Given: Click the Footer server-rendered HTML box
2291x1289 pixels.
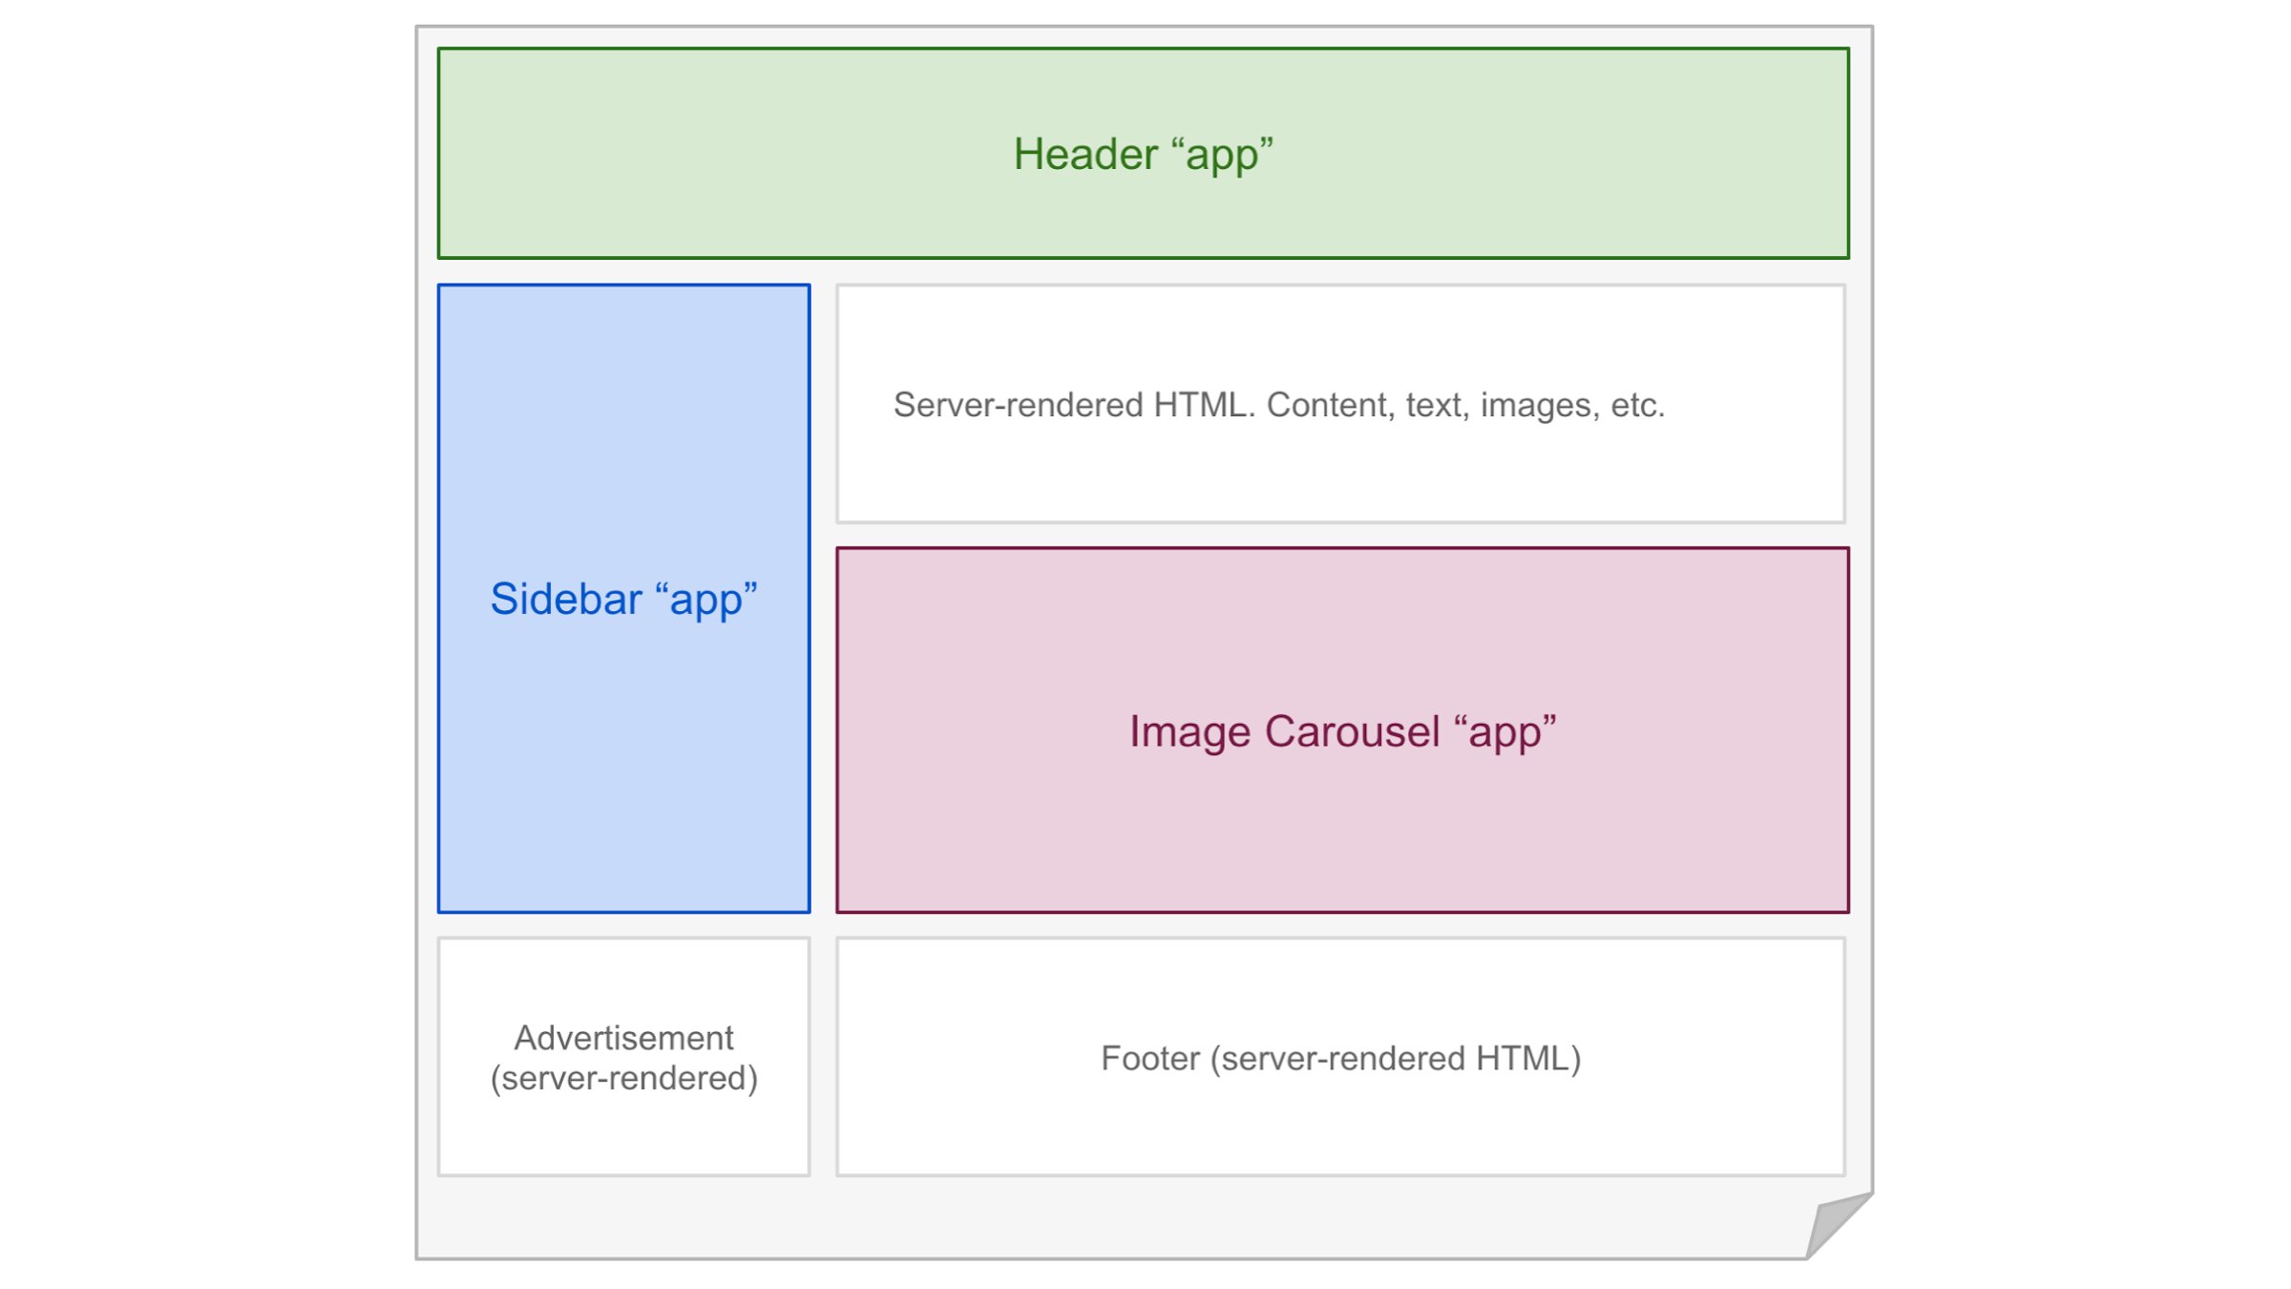Looking at the screenshot, I should 1341,1057.
